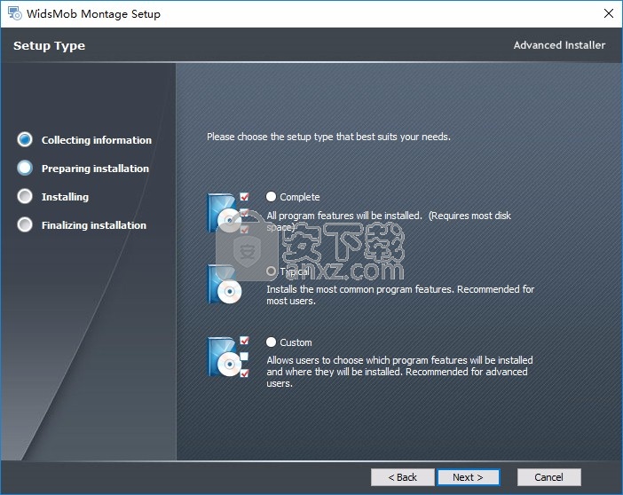623x495 pixels.
Task: Click the 'Allows users to choose which program features' description
Action: (399, 372)
